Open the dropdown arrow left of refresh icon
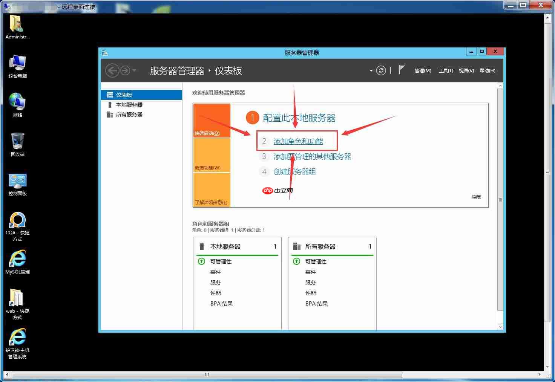 point(371,70)
